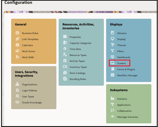Go to the Applications page
This screenshot has height=127, width=158.
124,105
